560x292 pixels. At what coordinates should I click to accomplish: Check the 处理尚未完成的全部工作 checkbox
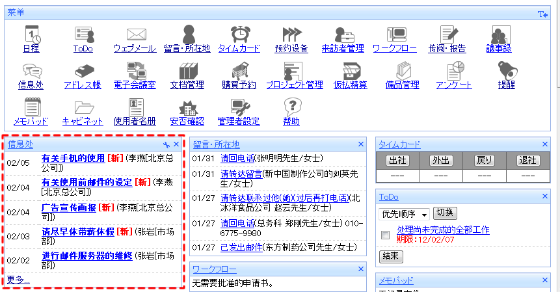(386, 235)
